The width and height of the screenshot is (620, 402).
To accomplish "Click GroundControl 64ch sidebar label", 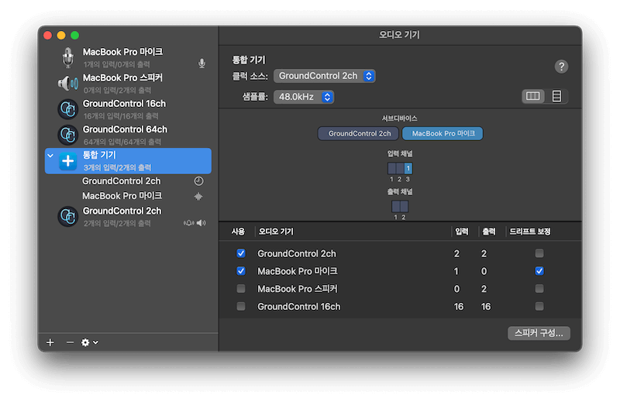I will [x=125, y=129].
